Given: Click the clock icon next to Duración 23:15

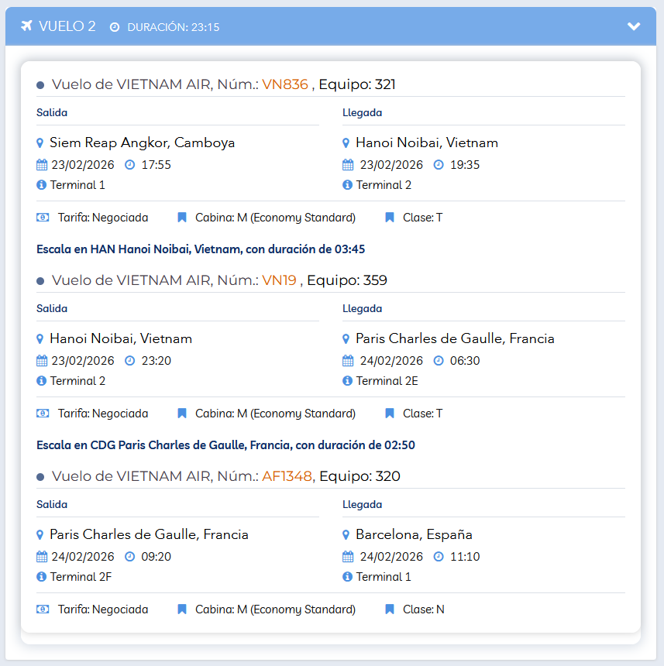Looking at the screenshot, I should (115, 27).
